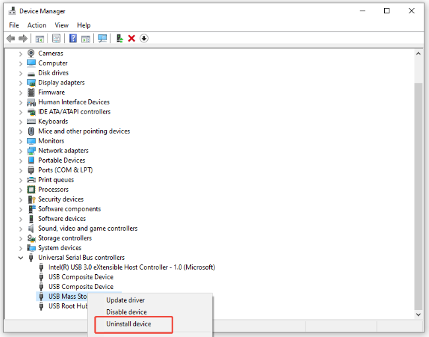The height and width of the screenshot is (337, 429).
Task: Select the mouse icon beside Mice devices
Action: pos(31,131)
